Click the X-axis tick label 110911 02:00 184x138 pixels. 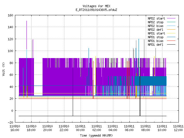(97, 128)
